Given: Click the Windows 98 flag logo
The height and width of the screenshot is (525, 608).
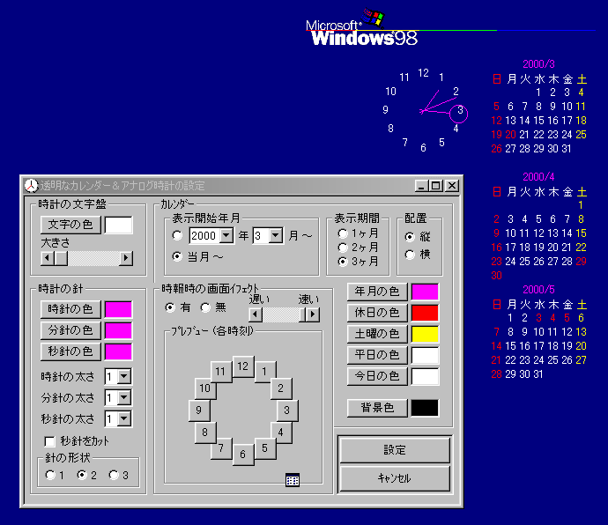Looking at the screenshot, I should (372, 18).
